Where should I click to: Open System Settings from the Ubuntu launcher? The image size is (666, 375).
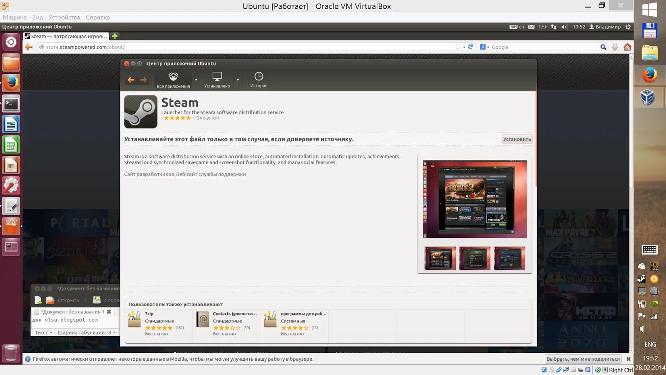[11, 186]
